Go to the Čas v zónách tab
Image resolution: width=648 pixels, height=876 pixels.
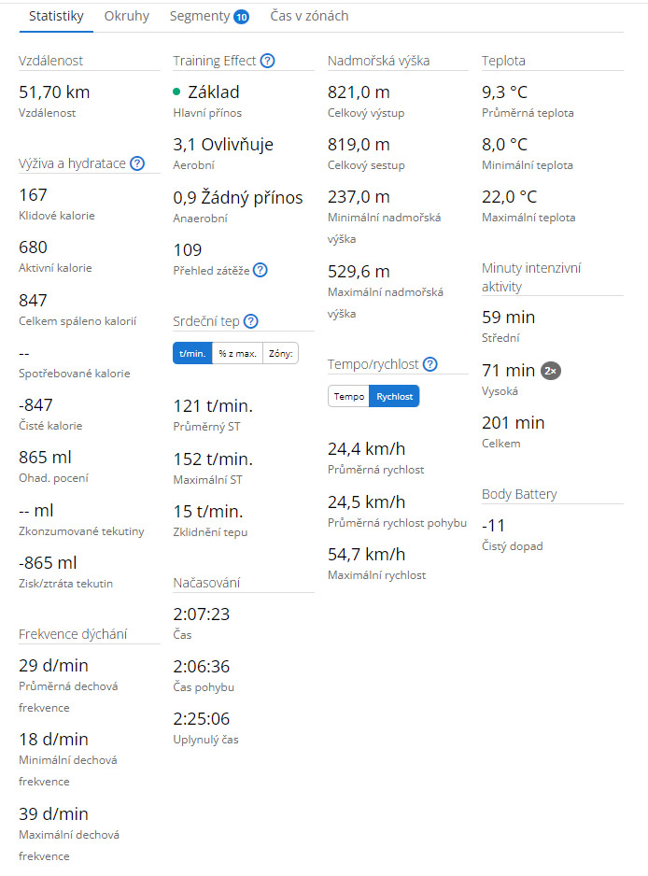coord(309,16)
